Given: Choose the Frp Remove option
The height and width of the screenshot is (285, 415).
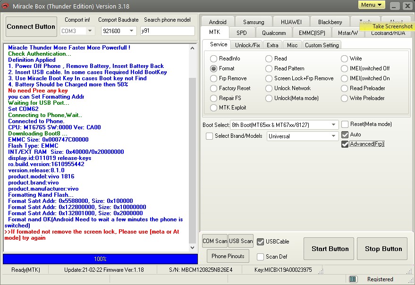Looking at the screenshot, I should (213, 79).
